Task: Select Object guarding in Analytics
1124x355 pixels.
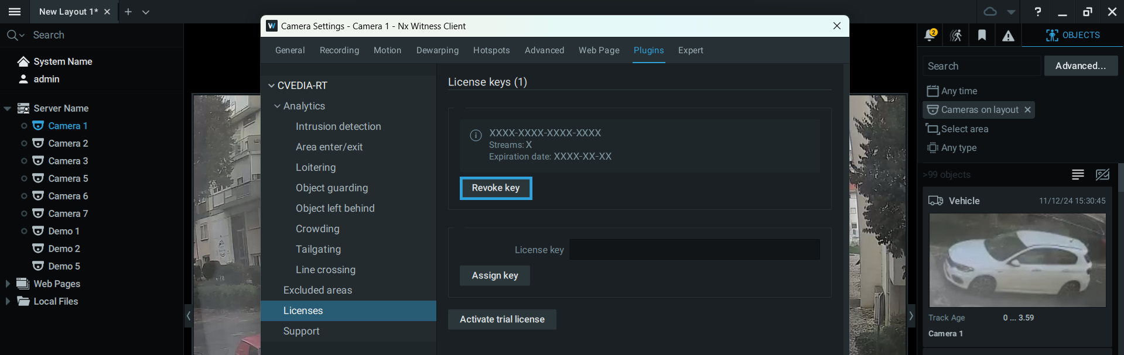Action: [332, 188]
